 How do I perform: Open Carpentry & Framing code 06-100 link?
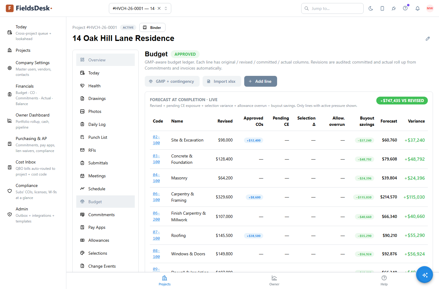click(x=156, y=197)
